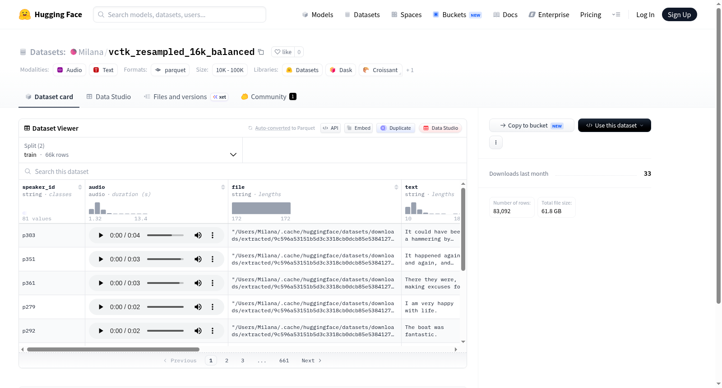Open the Enterprise page
722x388 pixels.
pos(549,14)
